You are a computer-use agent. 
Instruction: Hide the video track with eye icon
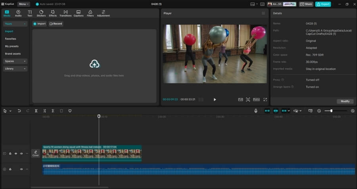point(16,153)
